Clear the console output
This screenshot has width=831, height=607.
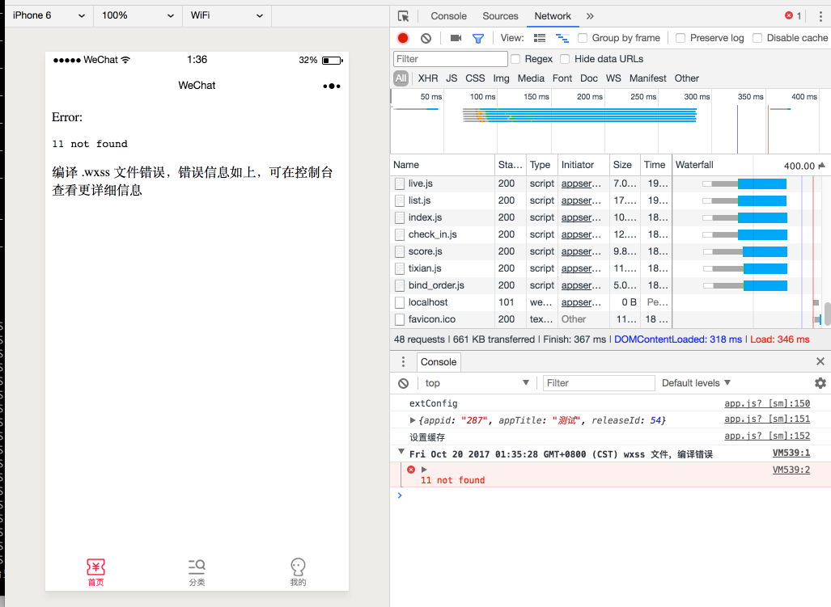pos(403,383)
